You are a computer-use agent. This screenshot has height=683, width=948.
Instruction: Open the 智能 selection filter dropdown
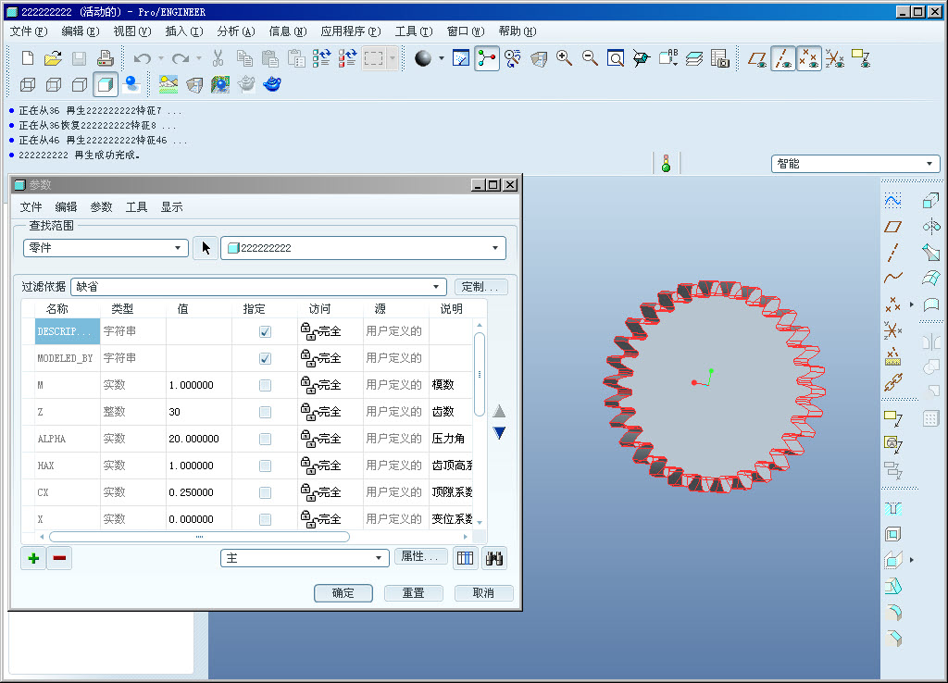click(x=855, y=164)
